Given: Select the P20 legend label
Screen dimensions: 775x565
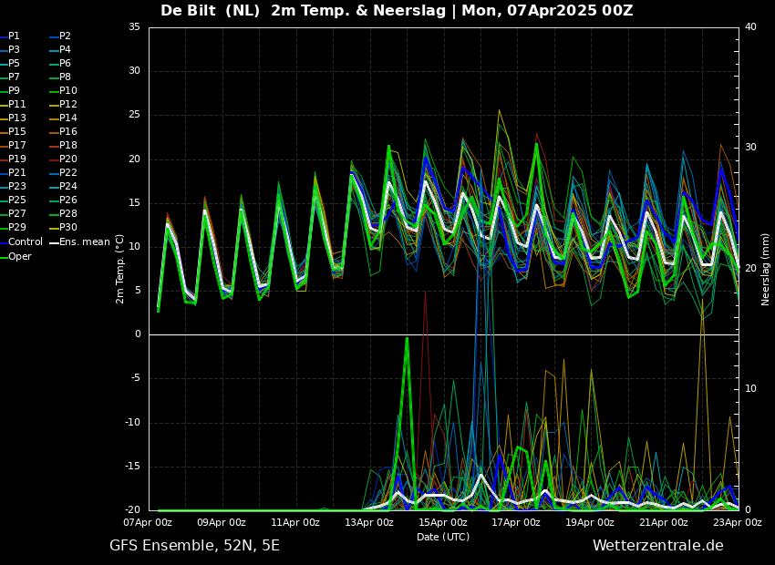Looking at the screenshot, I should point(63,159).
